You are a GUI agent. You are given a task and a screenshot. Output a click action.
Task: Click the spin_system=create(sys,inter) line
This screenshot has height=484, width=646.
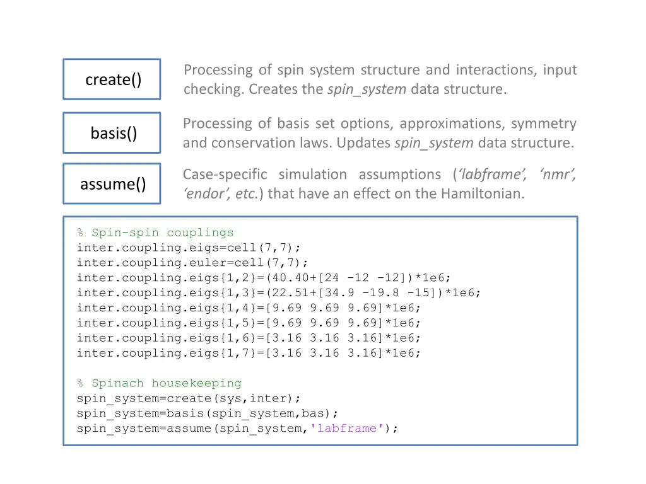pos(189,398)
